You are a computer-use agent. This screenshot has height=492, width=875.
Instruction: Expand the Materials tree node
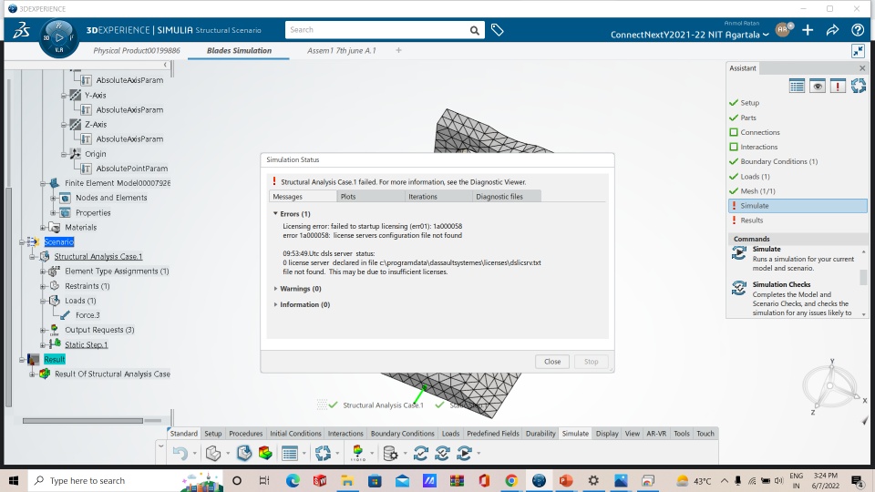point(43,228)
